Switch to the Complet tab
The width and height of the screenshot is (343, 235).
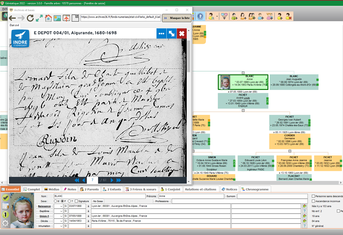tap(31, 189)
